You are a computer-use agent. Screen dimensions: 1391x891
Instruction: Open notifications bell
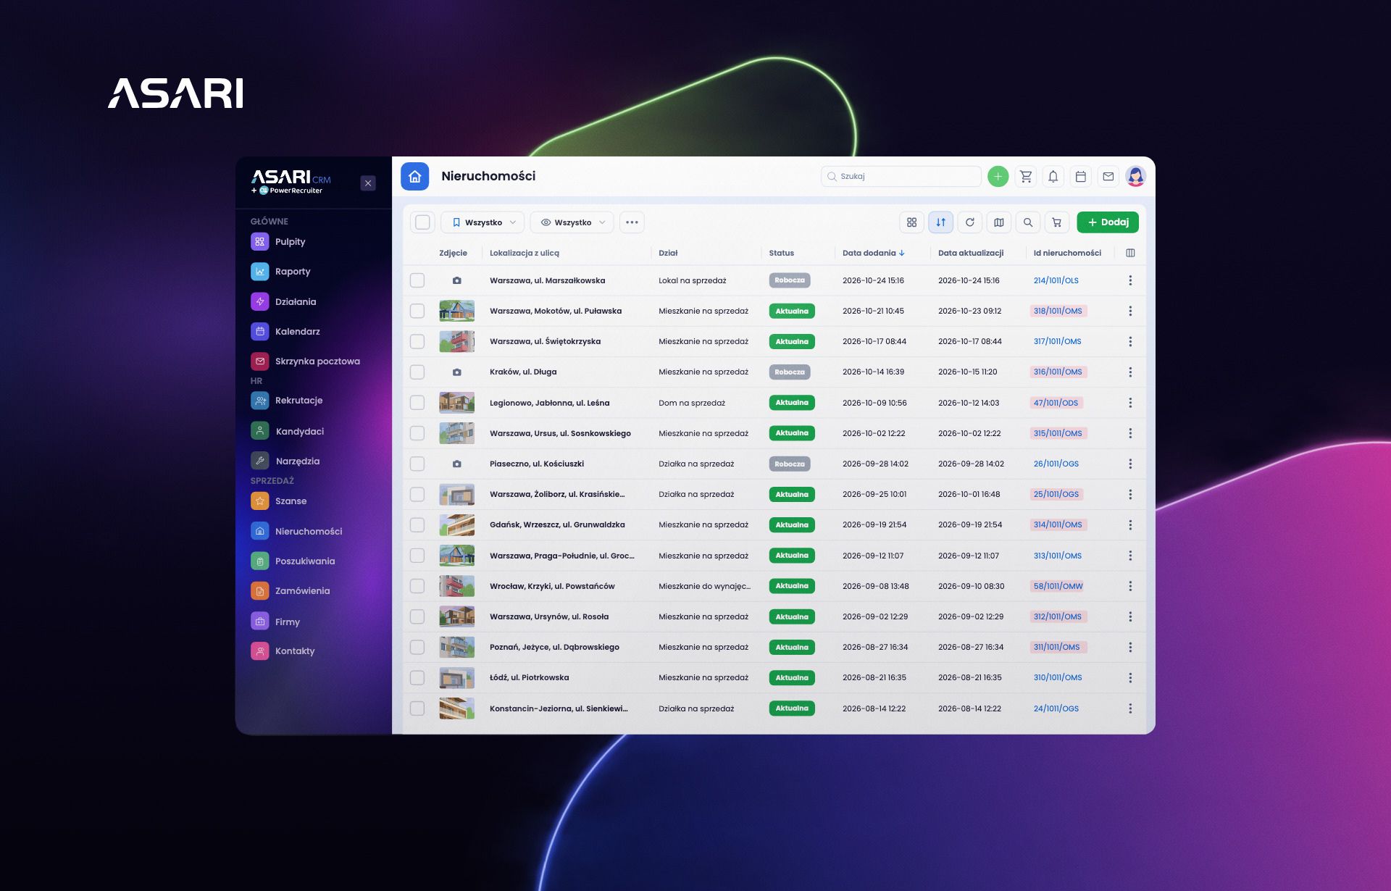click(x=1053, y=176)
